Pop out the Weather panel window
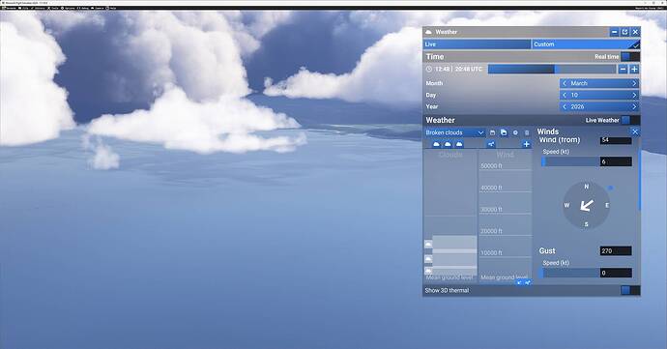This screenshot has width=667, height=349. 624,32
